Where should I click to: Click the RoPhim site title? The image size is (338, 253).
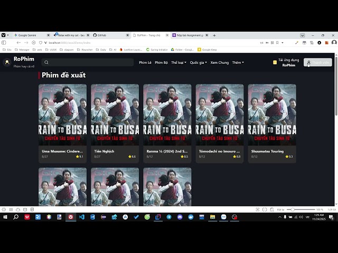[x=24, y=59]
